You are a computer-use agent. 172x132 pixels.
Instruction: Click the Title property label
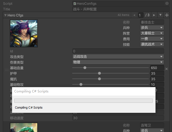coord(6,9)
